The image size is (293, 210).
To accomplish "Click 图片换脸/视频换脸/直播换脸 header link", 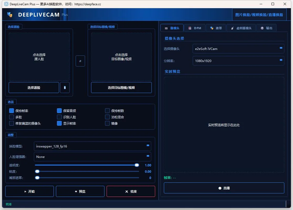I will point(259,15).
